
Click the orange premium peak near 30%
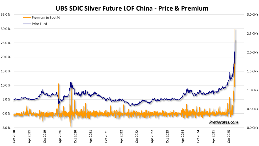pos(235,30)
